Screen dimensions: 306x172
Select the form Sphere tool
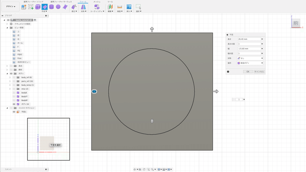pyautogui.click(x=58, y=7)
